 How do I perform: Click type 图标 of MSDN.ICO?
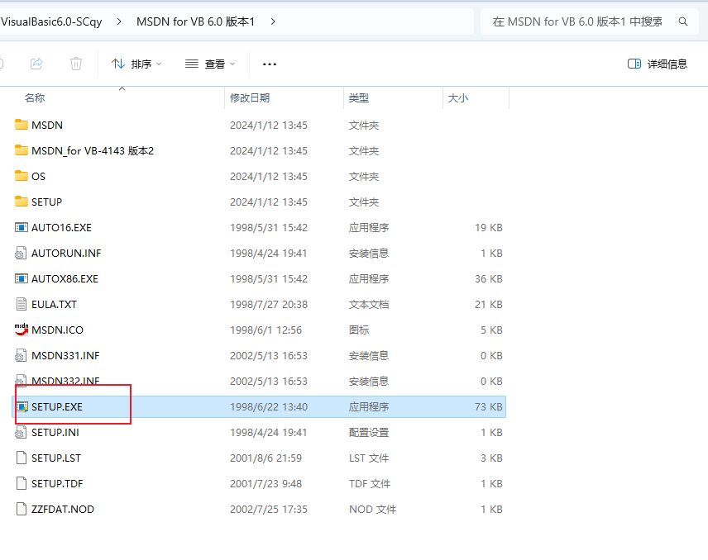click(359, 330)
